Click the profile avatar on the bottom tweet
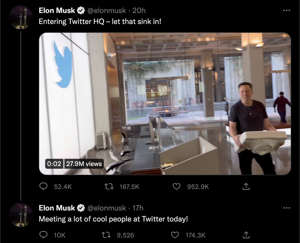 point(21,215)
